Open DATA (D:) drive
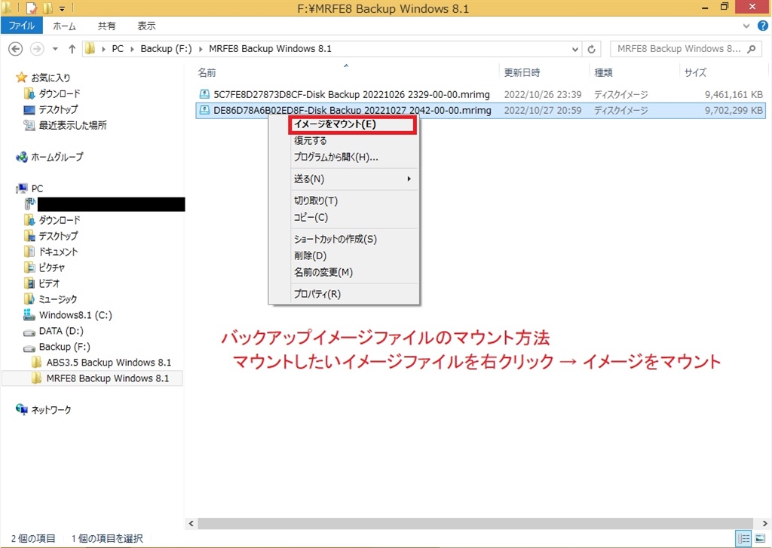This screenshot has height=548, width=772. tap(61, 331)
